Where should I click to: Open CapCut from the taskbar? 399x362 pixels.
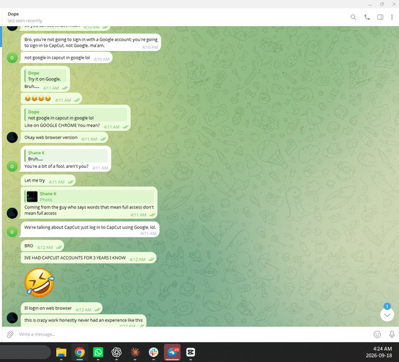(191, 352)
